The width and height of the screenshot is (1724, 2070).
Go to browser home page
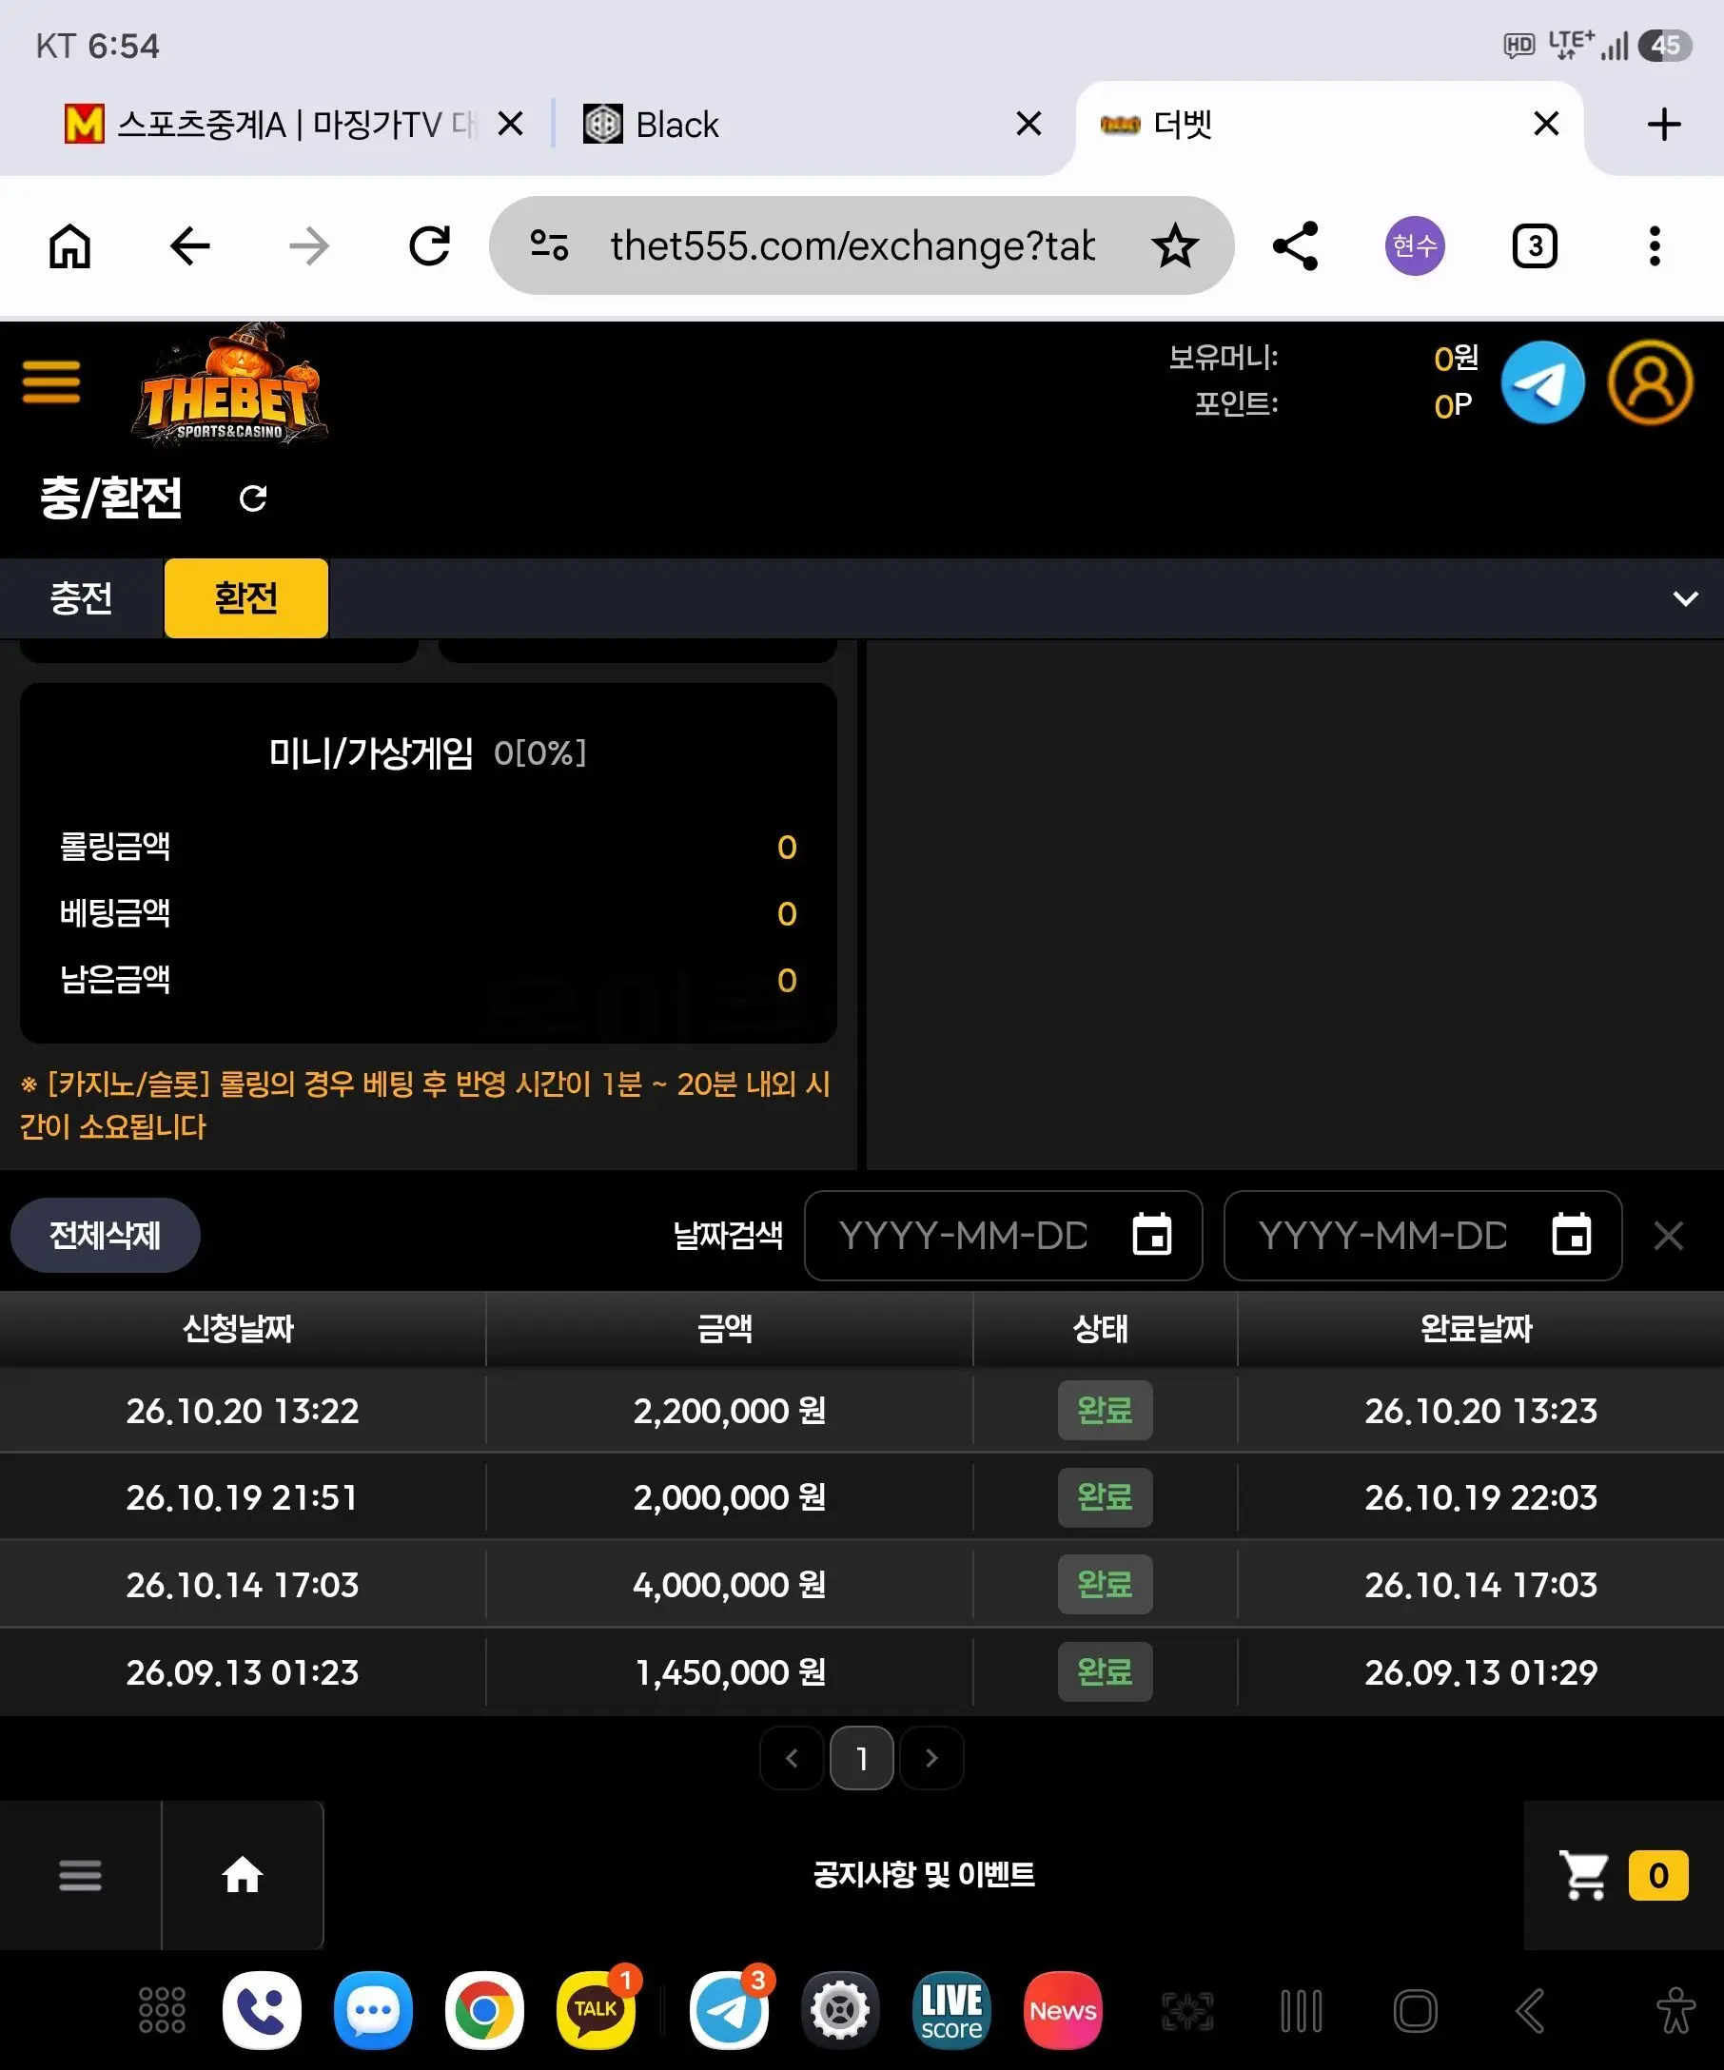click(70, 245)
